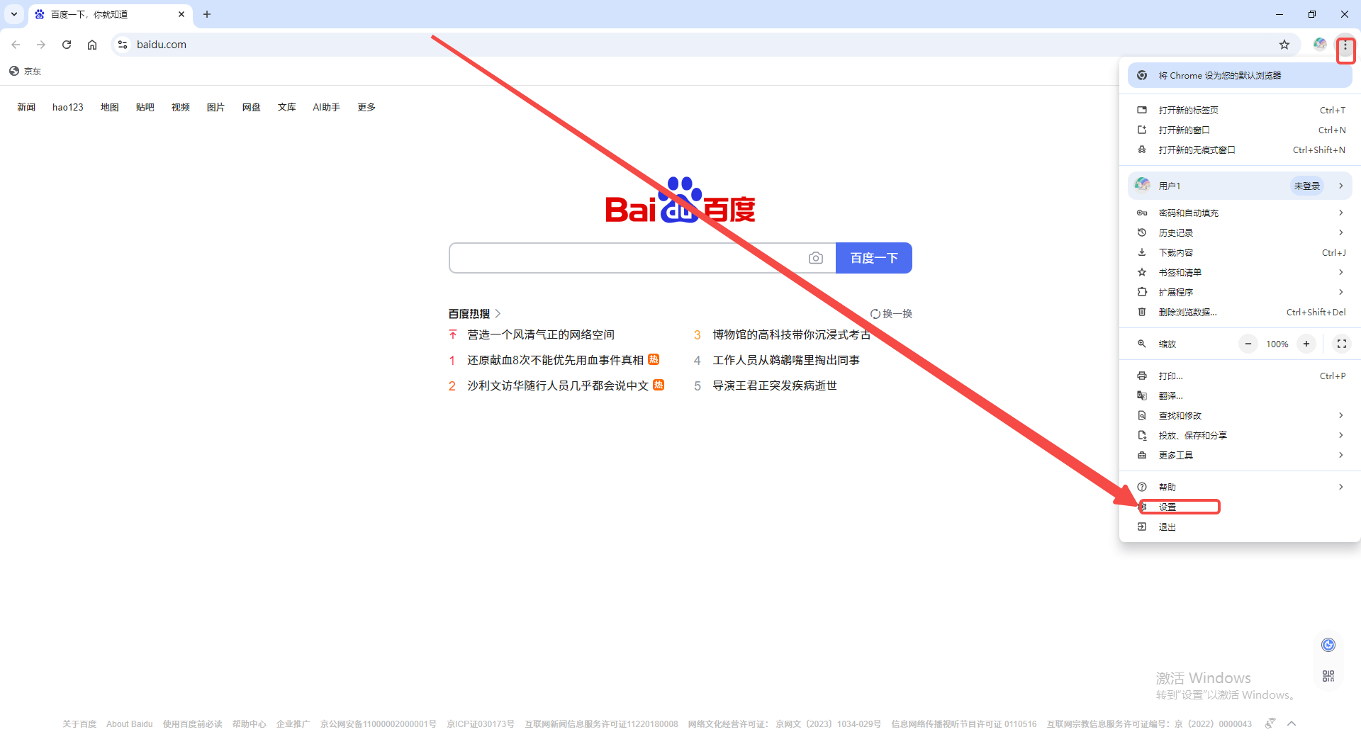Expand 历史记录 submenu
This screenshot has height=737, width=1361.
[x=1240, y=232]
